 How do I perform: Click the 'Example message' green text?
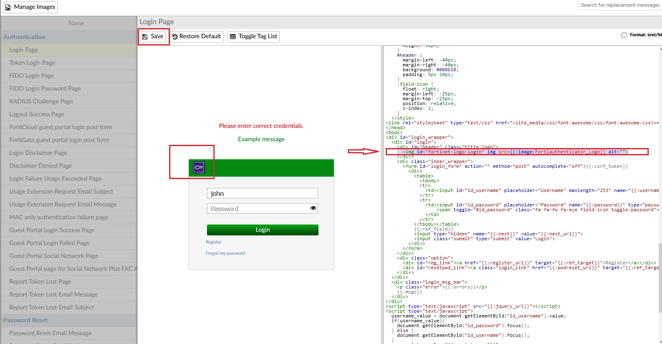261,139
